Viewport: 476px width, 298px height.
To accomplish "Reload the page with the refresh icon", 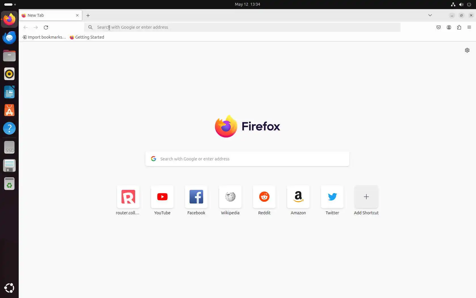I will click(46, 27).
